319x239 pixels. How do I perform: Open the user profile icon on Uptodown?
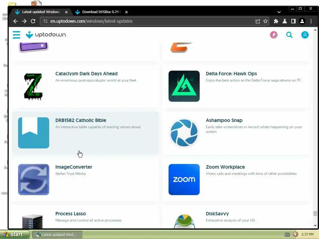click(x=305, y=35)
